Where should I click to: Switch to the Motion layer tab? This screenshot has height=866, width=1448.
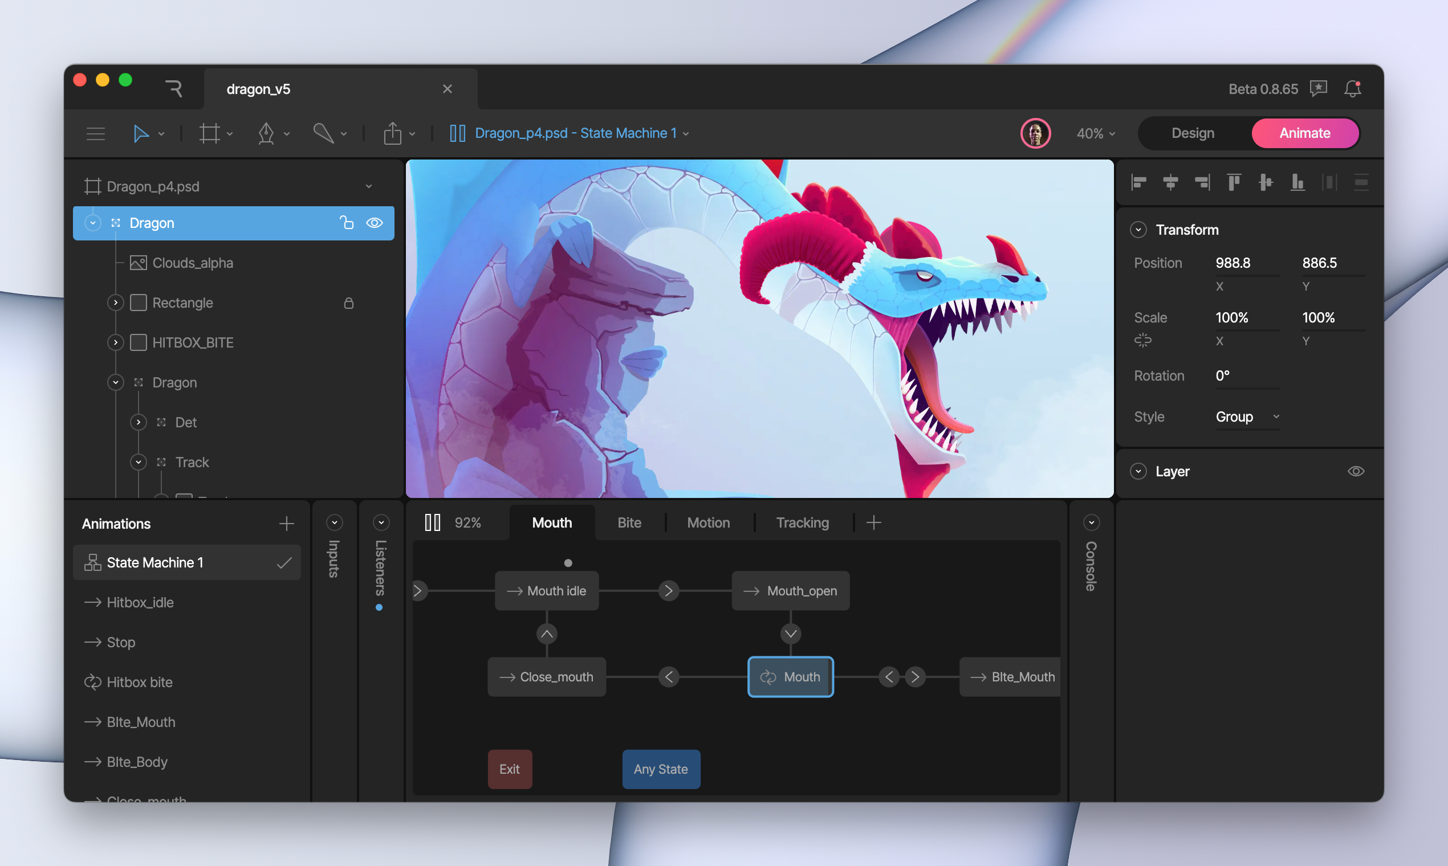pos(708,522)
